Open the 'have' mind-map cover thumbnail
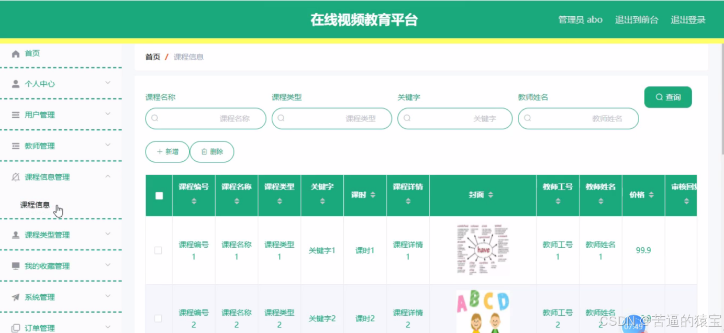 point(483,250)
